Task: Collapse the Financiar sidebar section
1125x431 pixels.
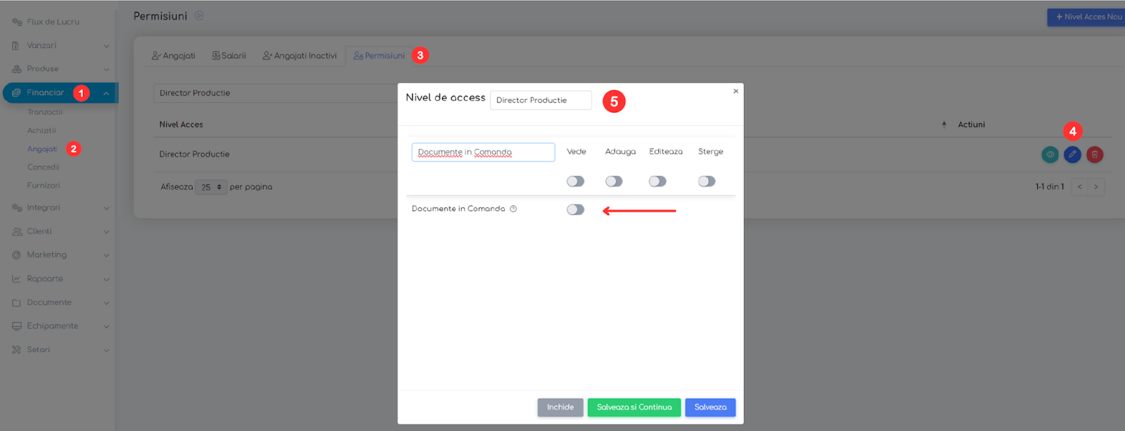Action: [x=60, y=93]
